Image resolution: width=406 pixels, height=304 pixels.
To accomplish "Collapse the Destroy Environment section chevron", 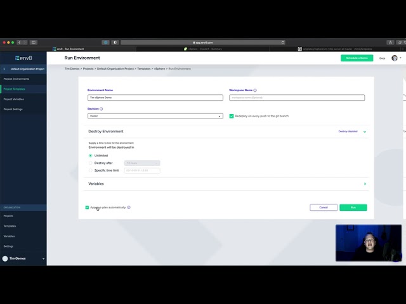I will pos(365,132).
